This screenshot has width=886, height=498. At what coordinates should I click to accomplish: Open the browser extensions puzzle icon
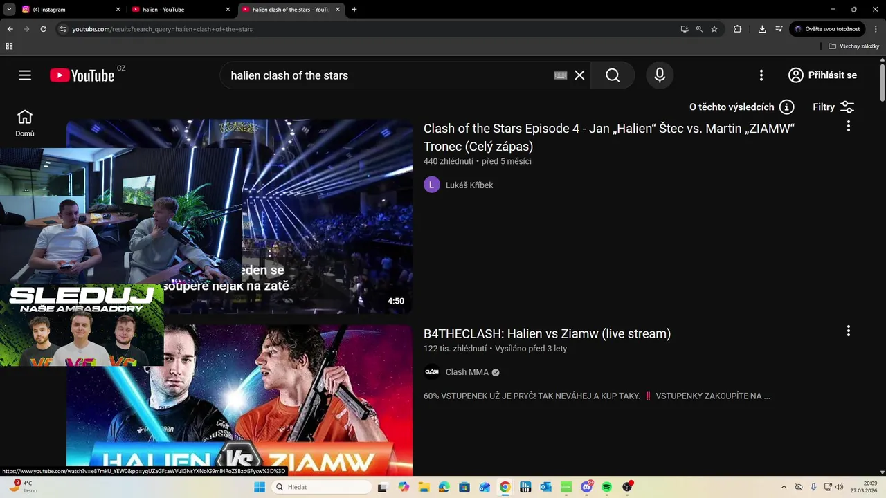(737, 29)
